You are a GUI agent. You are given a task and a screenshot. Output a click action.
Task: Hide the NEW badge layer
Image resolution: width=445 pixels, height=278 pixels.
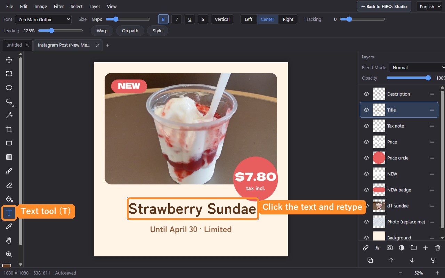366,190
